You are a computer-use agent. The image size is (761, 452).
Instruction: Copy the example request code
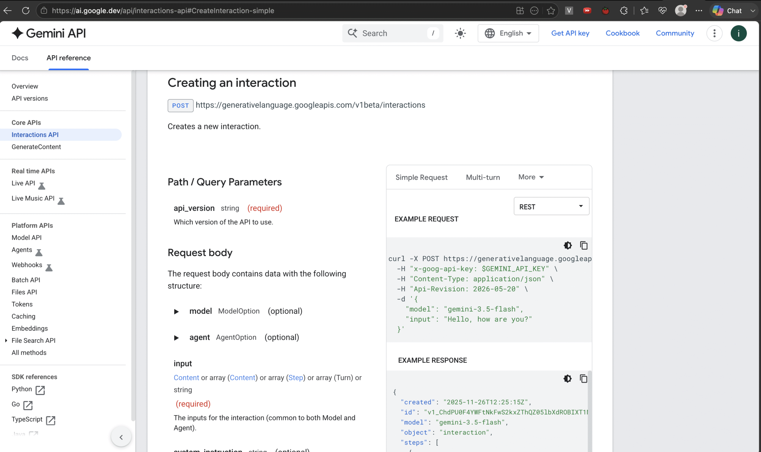coord(584,246)
